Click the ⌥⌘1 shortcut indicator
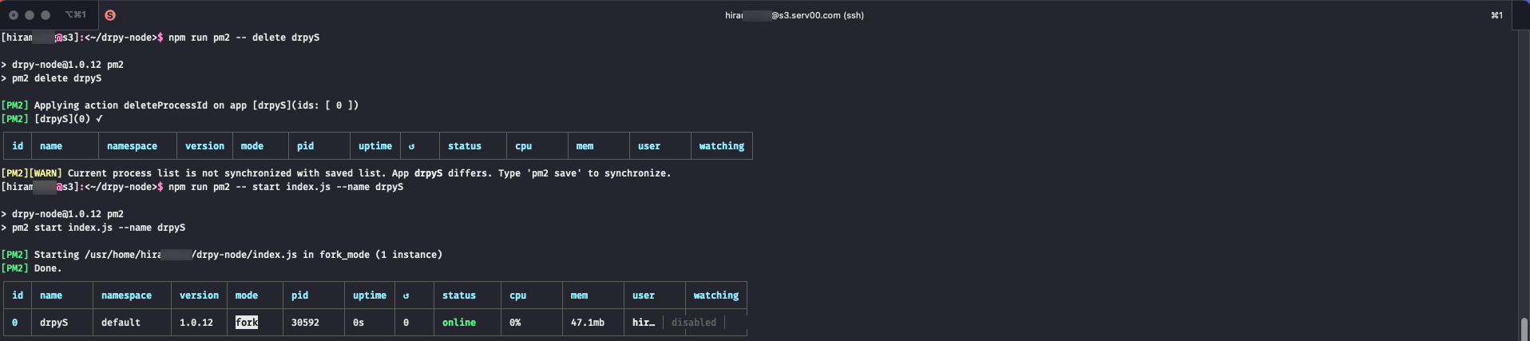 (75, 15)
